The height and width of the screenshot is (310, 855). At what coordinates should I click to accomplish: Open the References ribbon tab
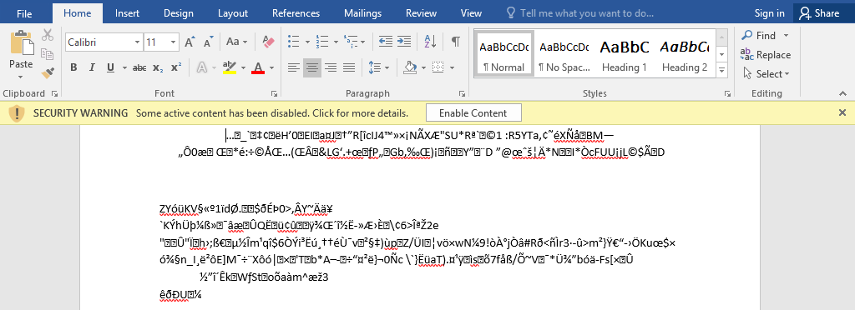point(296,13)
